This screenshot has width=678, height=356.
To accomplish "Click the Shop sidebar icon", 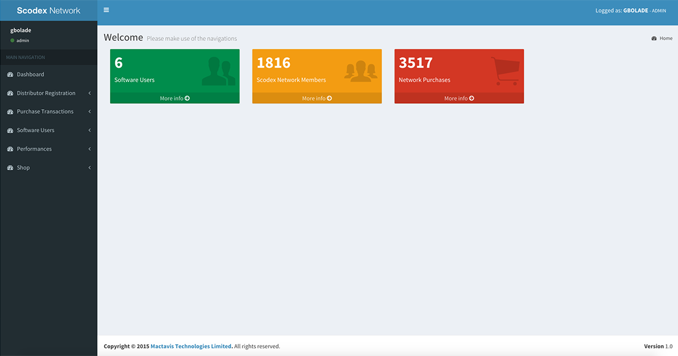I will tap(10, 168).
